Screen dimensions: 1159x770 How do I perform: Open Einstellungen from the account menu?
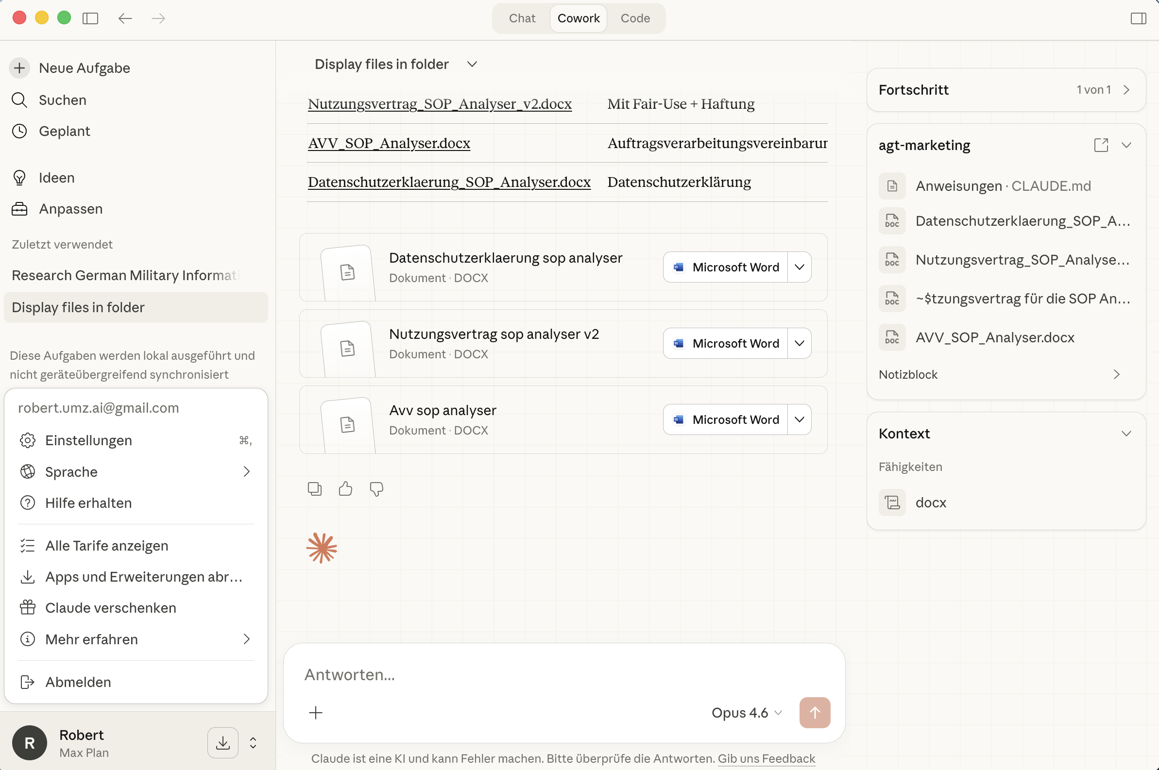pos(88,440)
